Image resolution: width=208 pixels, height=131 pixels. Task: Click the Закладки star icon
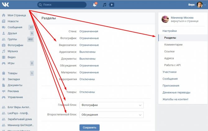pos(4,79)
